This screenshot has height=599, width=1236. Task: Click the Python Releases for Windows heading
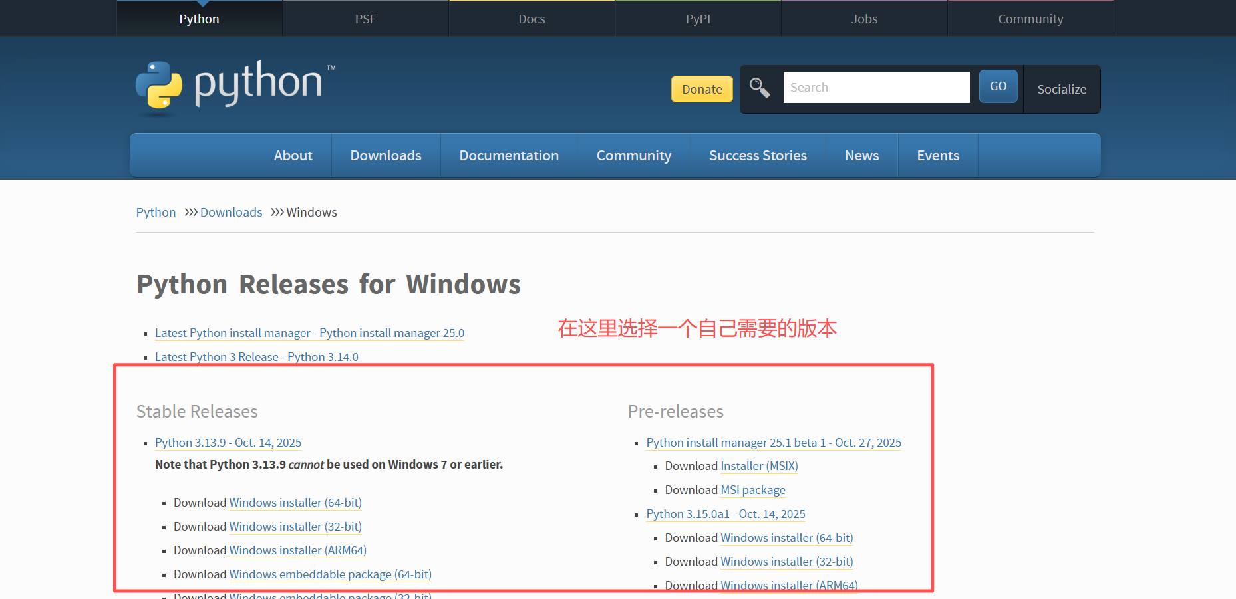pos(329,285)
